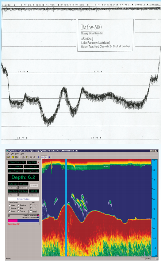Image resolution: width=161 pixels, height=263 pixels.
Task: Open the Help menu
Action: click(x=22, y=154)
